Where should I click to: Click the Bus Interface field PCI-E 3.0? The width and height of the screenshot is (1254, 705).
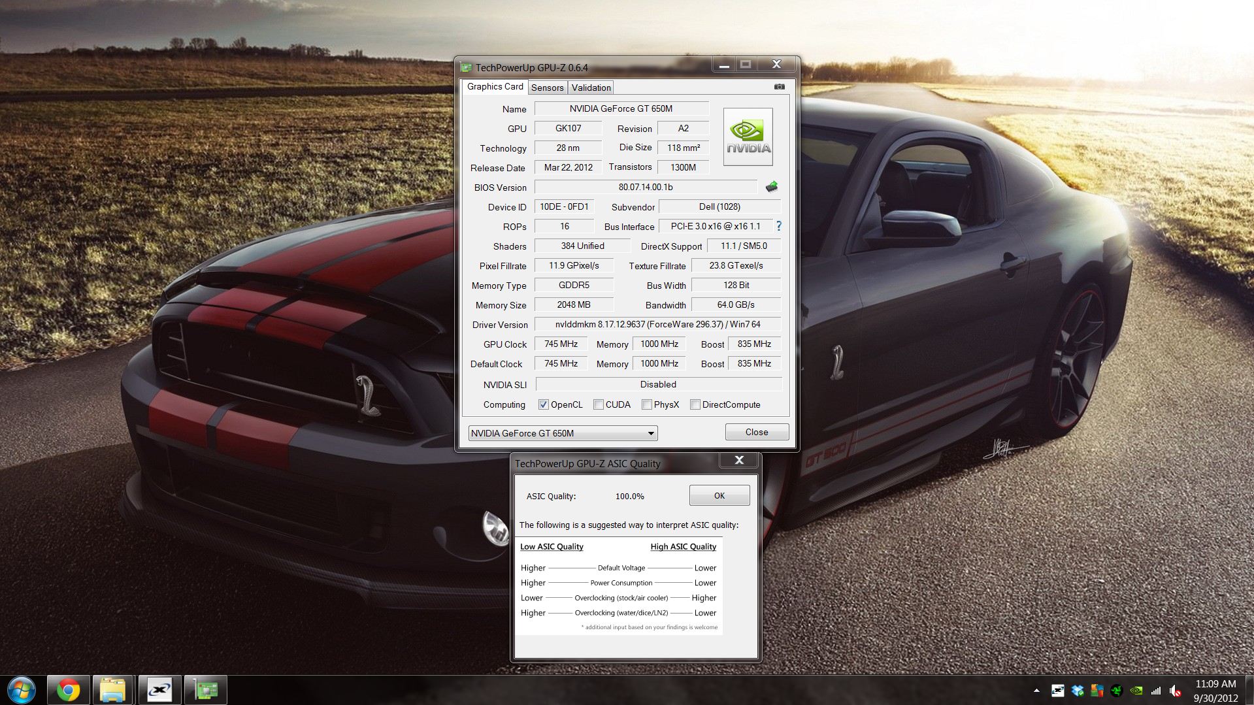coord(716,226)
